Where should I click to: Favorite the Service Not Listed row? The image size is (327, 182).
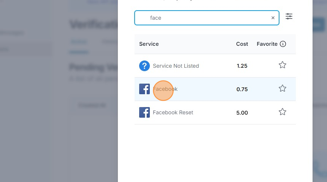coord(283,65)
